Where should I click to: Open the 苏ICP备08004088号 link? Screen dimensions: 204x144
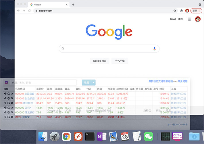[178, 125]
